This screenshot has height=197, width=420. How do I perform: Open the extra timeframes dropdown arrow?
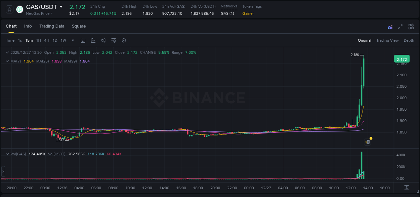click(72, 40)
